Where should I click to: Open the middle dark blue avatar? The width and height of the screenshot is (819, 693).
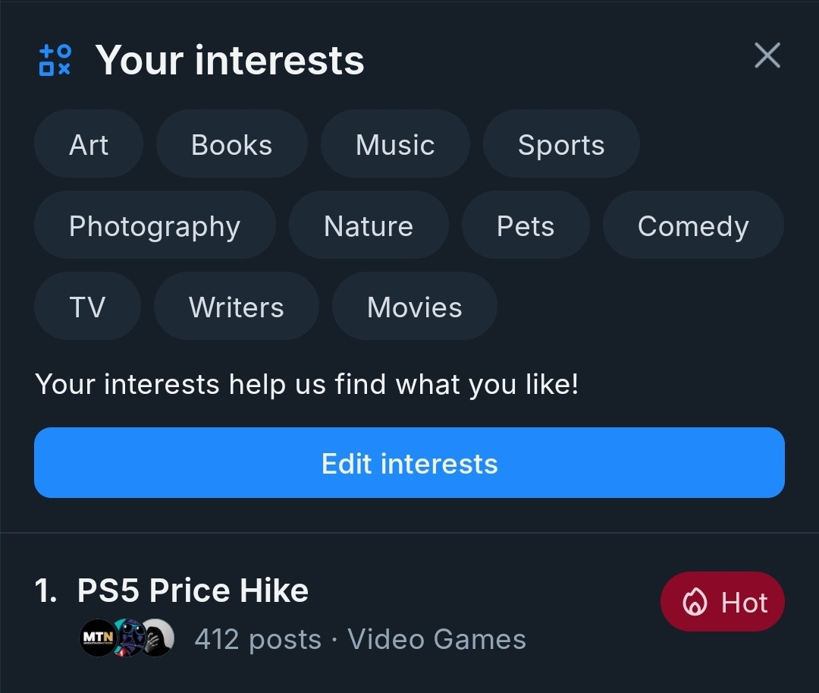[128, 638]
